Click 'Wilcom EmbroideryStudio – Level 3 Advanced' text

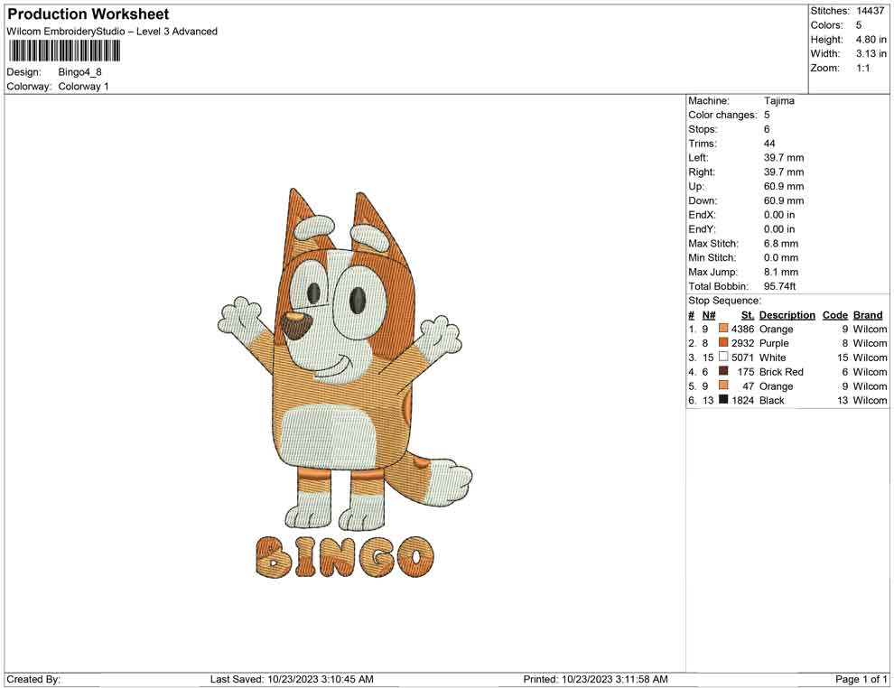112,32
